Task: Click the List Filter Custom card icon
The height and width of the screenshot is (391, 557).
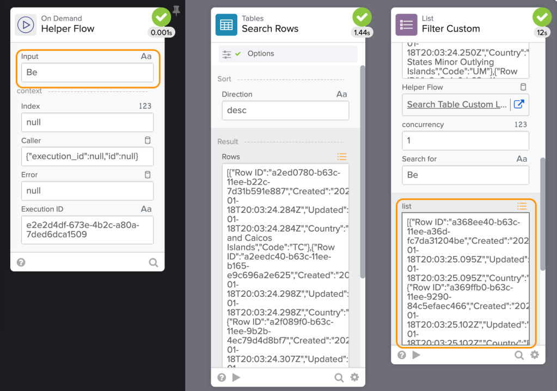Action: click(406, 25)
